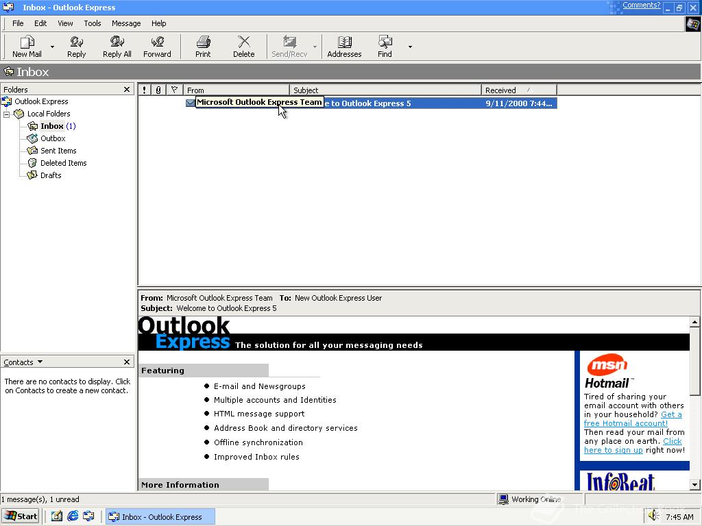Viewport: 702px width, 526px height.
Task: Print the selected message
Action: [203, 46]
